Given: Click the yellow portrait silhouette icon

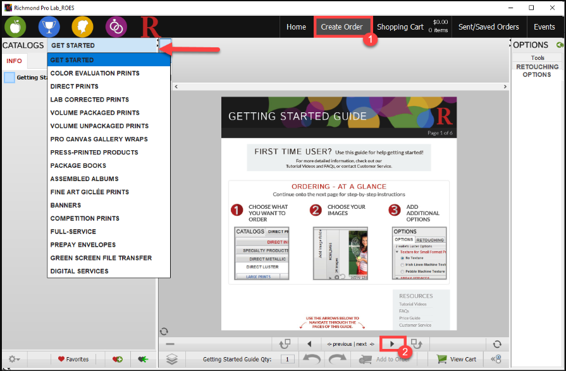Looking at the screenshot, I should [82, 26].
